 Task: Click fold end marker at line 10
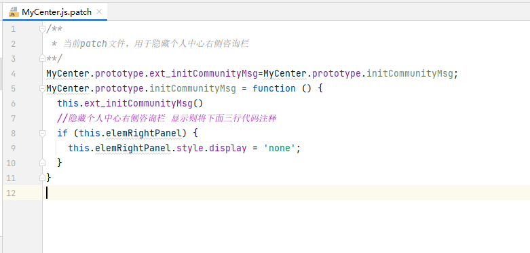click(x=42, y=163)
